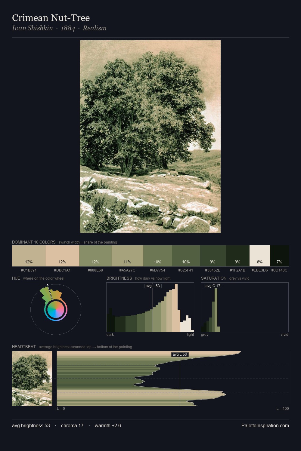Click the #38452E hex code label
This screenshot has width=301, height=451.
pos(213,270)
